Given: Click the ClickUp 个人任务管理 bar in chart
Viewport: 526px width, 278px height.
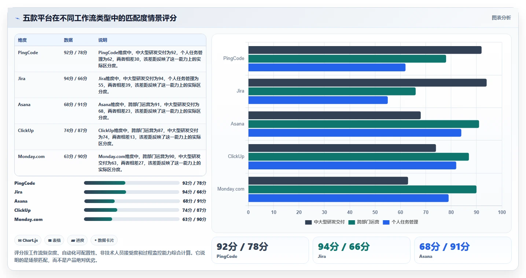Looking at the screenshot, I should [x=352, y=165].
